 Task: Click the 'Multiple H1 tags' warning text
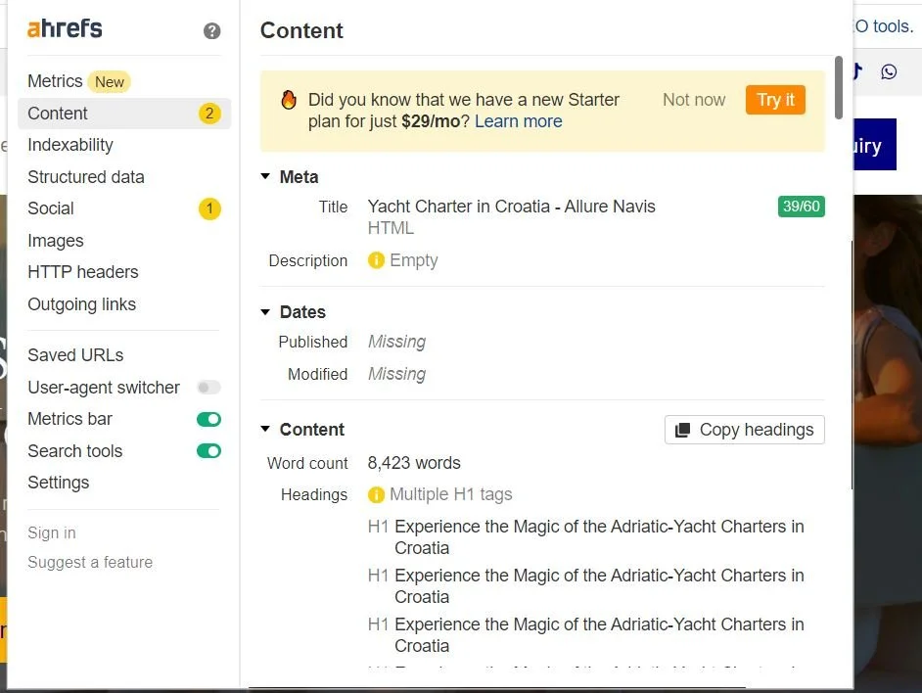pyautogui.click(x=451, y=494)
